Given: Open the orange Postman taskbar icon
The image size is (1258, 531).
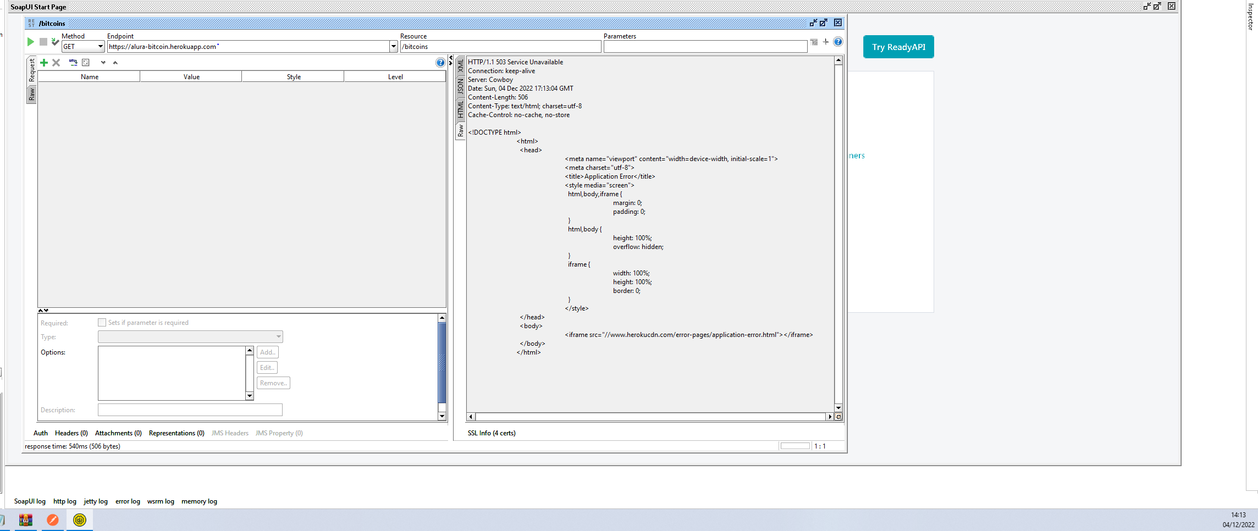Looking at the screenshot, I should coord(53,520).
